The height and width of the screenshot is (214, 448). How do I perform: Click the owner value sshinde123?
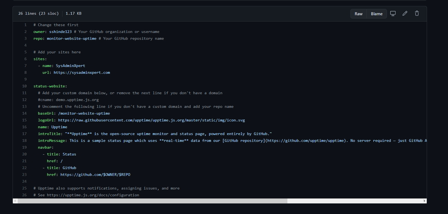[60, 32]
